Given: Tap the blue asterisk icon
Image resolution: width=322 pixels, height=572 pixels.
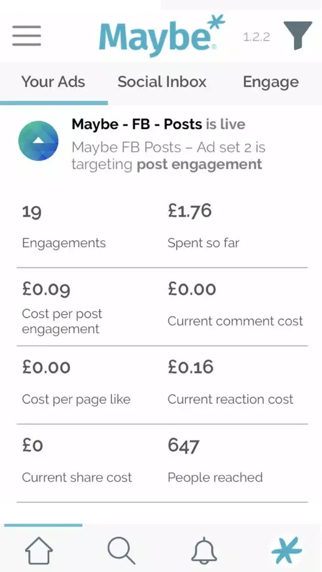Looking at the screenshot, I should tap(287, 550).
